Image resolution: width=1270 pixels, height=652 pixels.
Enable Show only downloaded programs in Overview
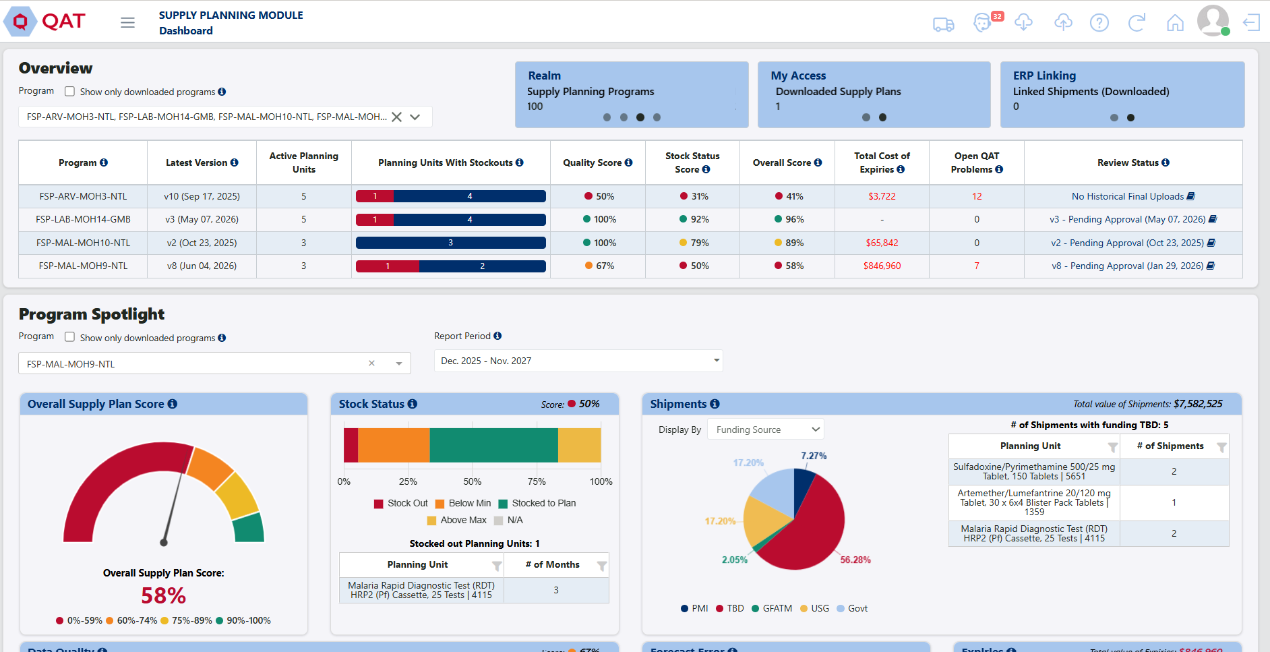tap(69, 91)
